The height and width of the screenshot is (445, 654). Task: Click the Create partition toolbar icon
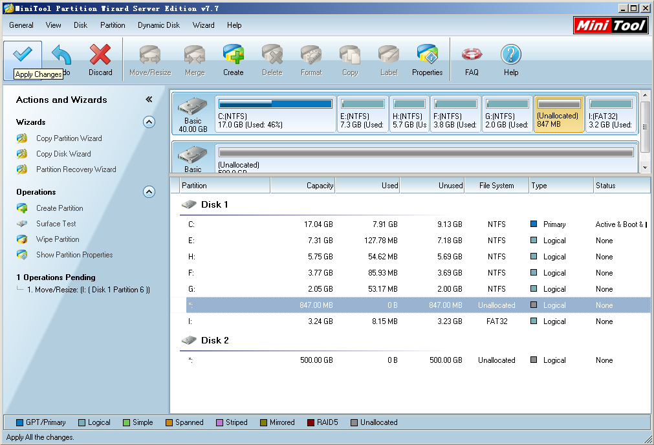(233, 54)
